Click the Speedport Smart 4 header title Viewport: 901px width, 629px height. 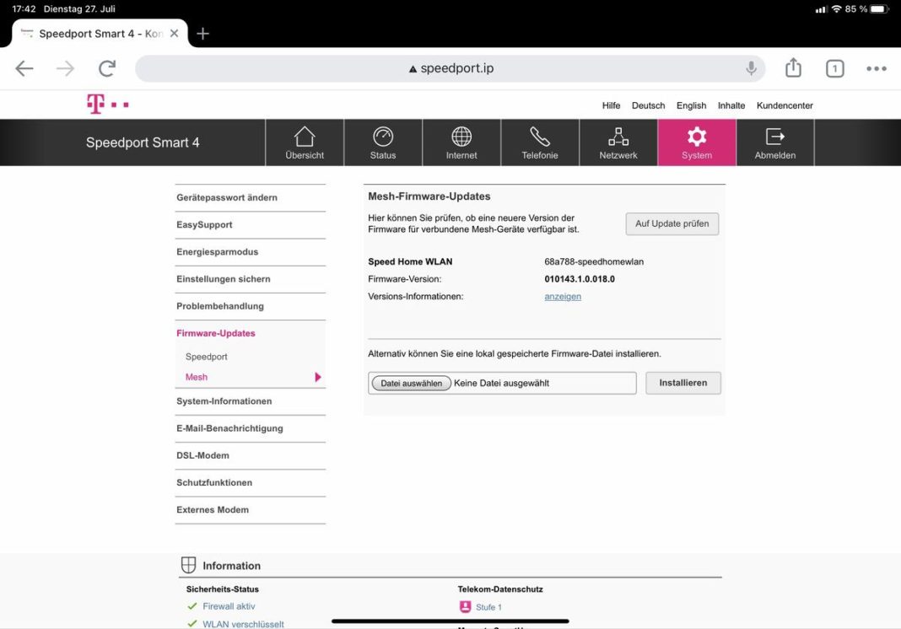coord(143,142)
